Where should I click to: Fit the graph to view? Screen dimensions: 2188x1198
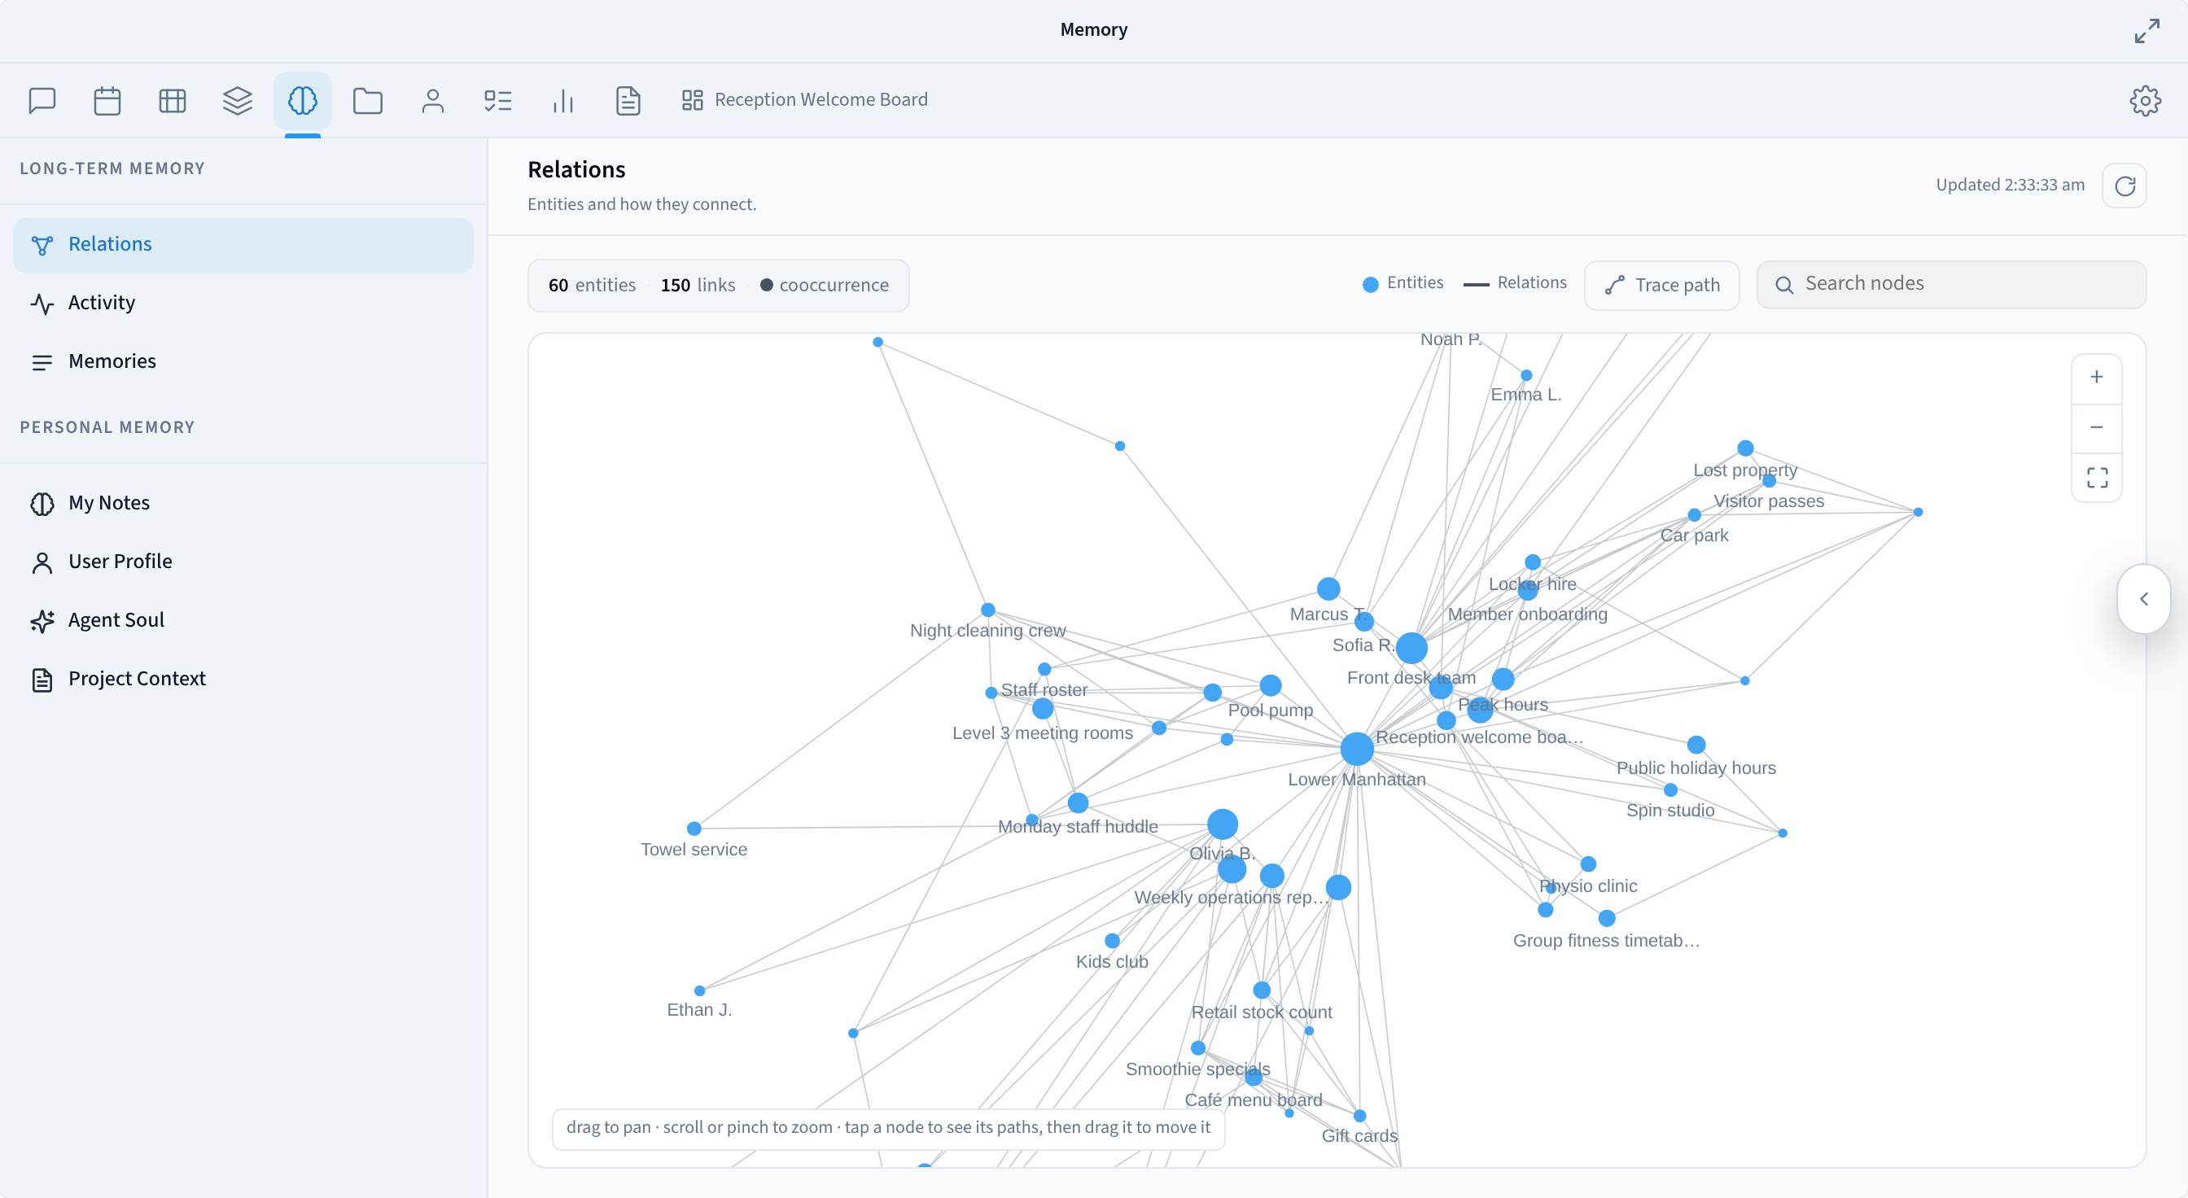2096,477
